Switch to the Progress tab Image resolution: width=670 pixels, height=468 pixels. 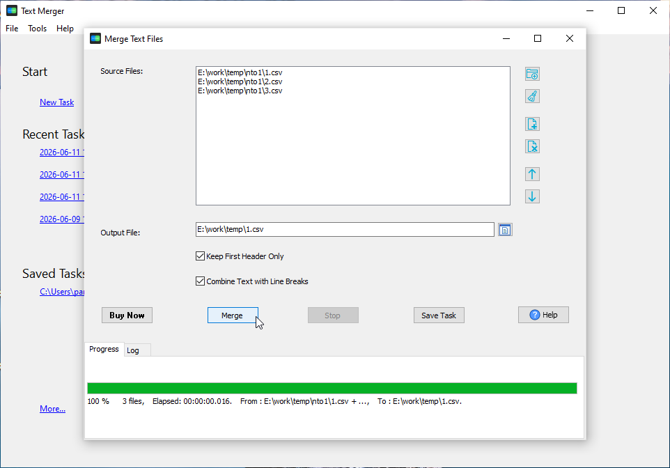104,349
